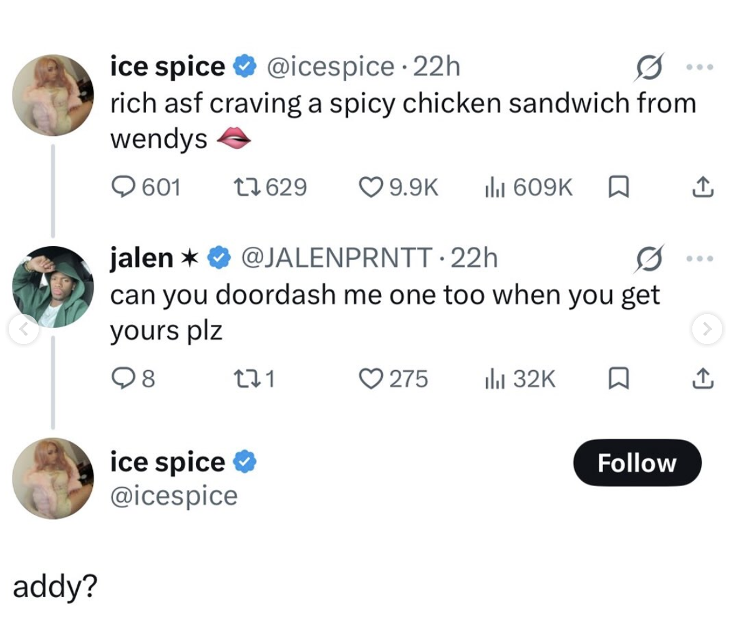Bookmark ice spice's Wendy's tweet
Image resolution: width=731 pixels, height=627 pixels.
(x=618, y=186)
